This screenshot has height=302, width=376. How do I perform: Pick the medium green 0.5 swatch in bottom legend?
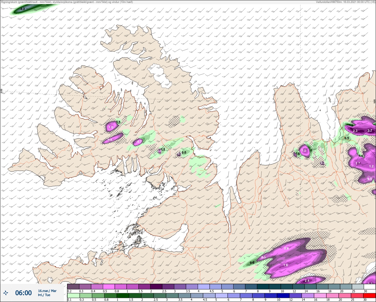tap(98, 295)
